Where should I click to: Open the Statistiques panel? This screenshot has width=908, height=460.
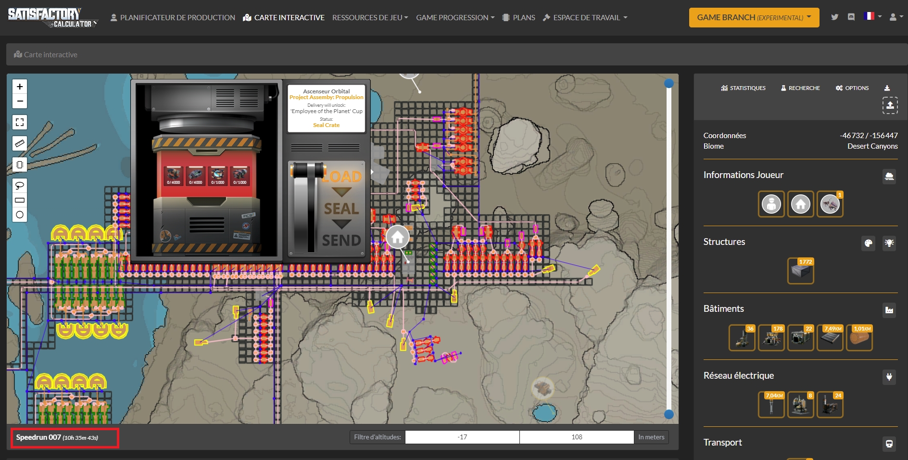point(743,88)
